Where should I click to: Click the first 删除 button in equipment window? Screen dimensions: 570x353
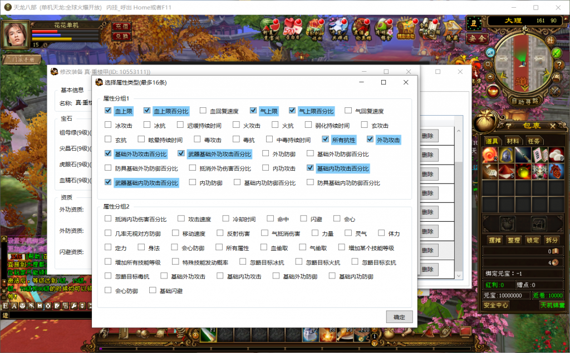pos(428,136)
